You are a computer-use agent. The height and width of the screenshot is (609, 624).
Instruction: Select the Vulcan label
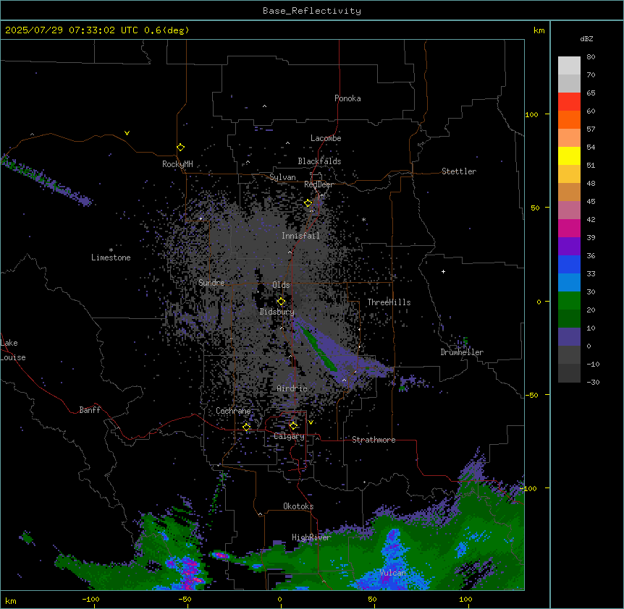393,573
